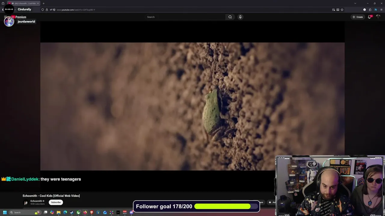The image size is (385, 216).
Task: Open the picture-in-picture toolbar icon
Action: tap(334, 10)
